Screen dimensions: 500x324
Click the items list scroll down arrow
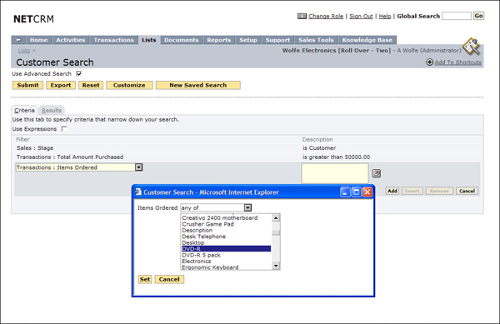(x=276, y=266)
